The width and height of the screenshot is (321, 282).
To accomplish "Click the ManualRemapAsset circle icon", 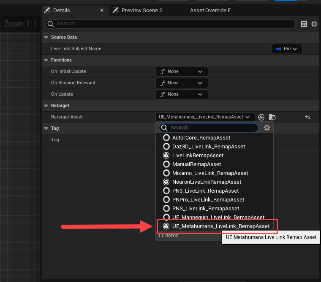I will click(166, 164).
